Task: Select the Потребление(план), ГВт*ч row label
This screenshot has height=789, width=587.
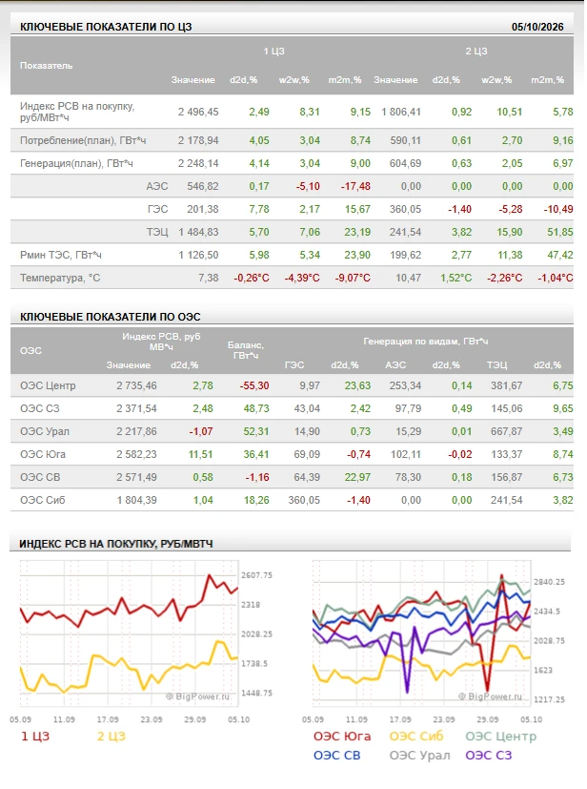Action: pyautogui.click(x=83, y=140)
